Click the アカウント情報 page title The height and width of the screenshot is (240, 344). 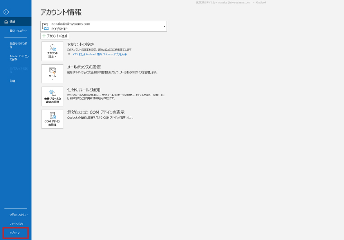(x=61, y=12)
